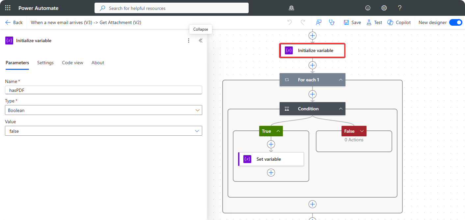
Task: Click the flow checker stethoscope icon
Action: pos(332,22)
